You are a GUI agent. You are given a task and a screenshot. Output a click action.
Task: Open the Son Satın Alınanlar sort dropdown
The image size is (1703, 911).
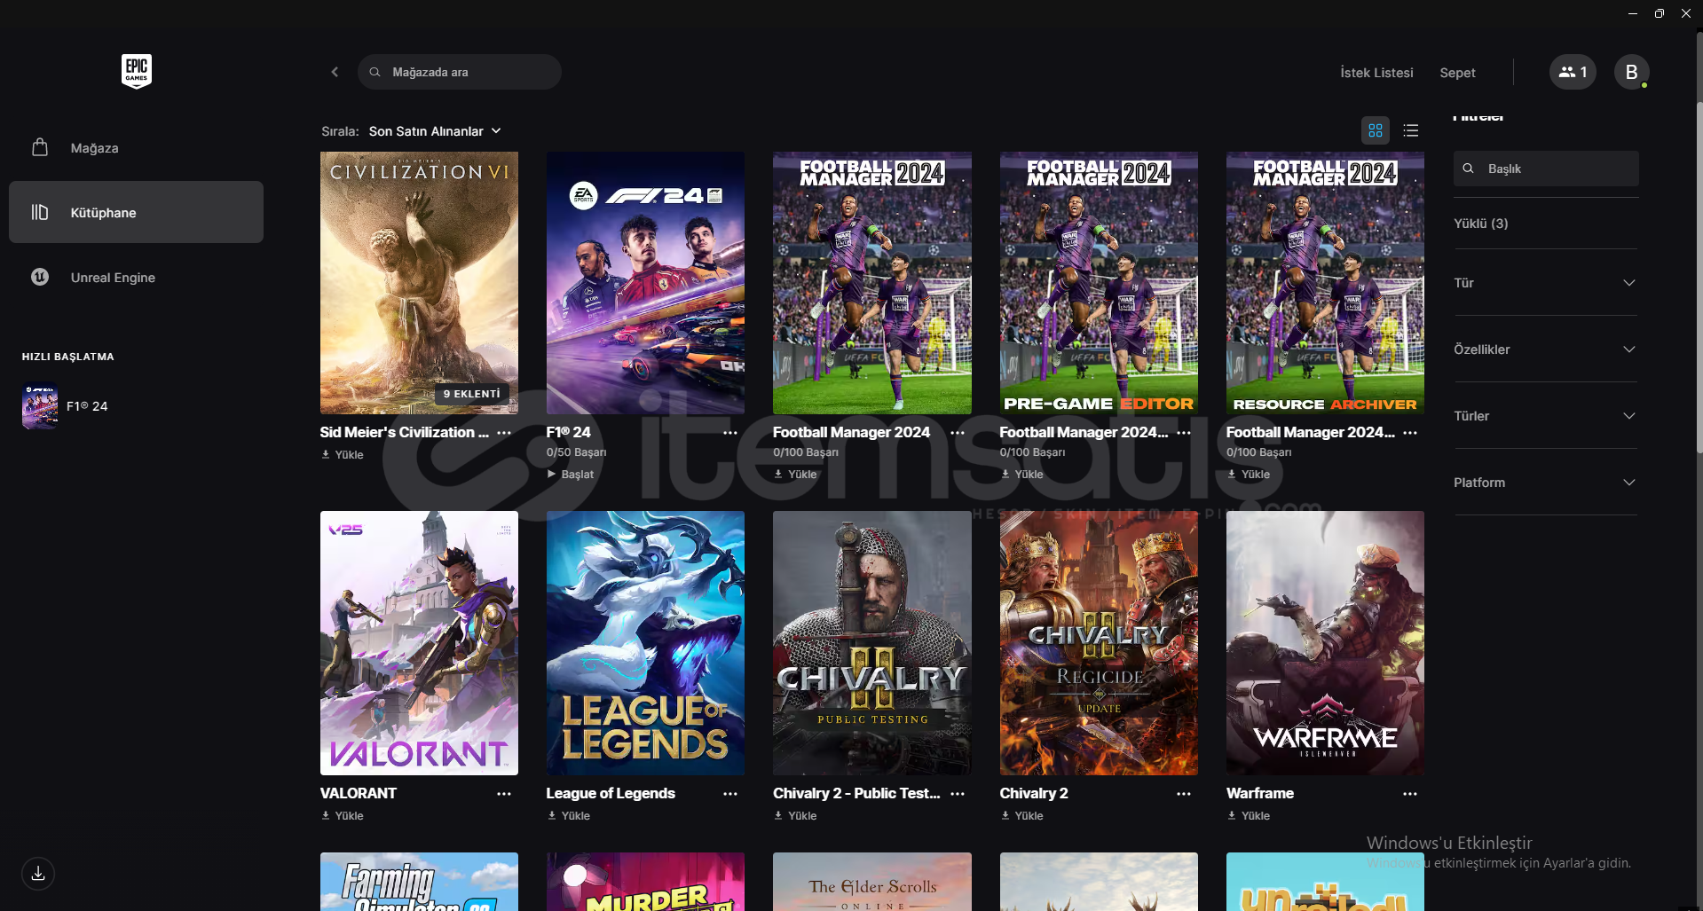pyautogui.click(x=435, y=131)
